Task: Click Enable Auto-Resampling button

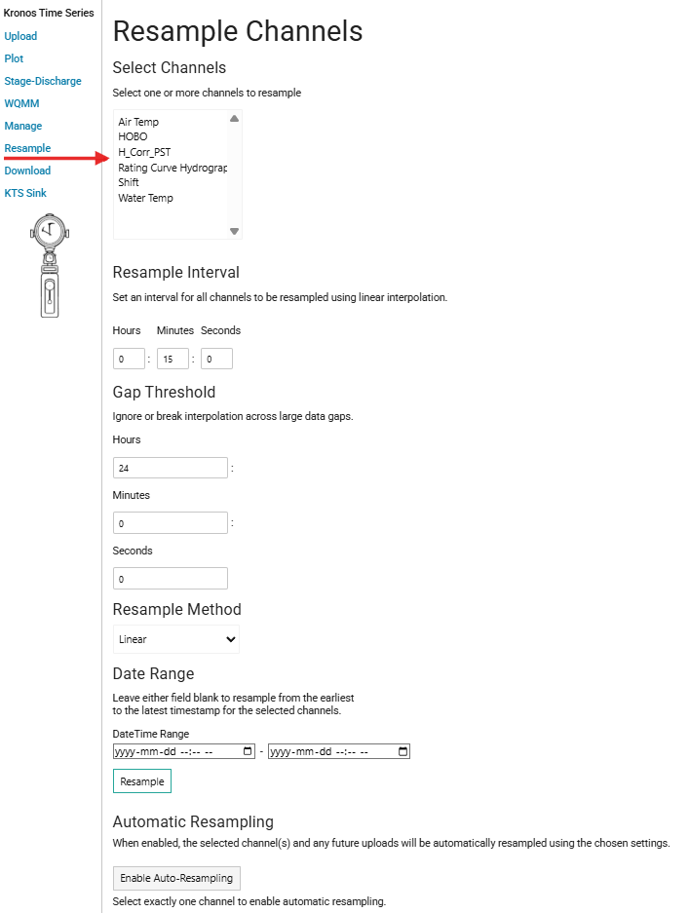Action: 176,878
